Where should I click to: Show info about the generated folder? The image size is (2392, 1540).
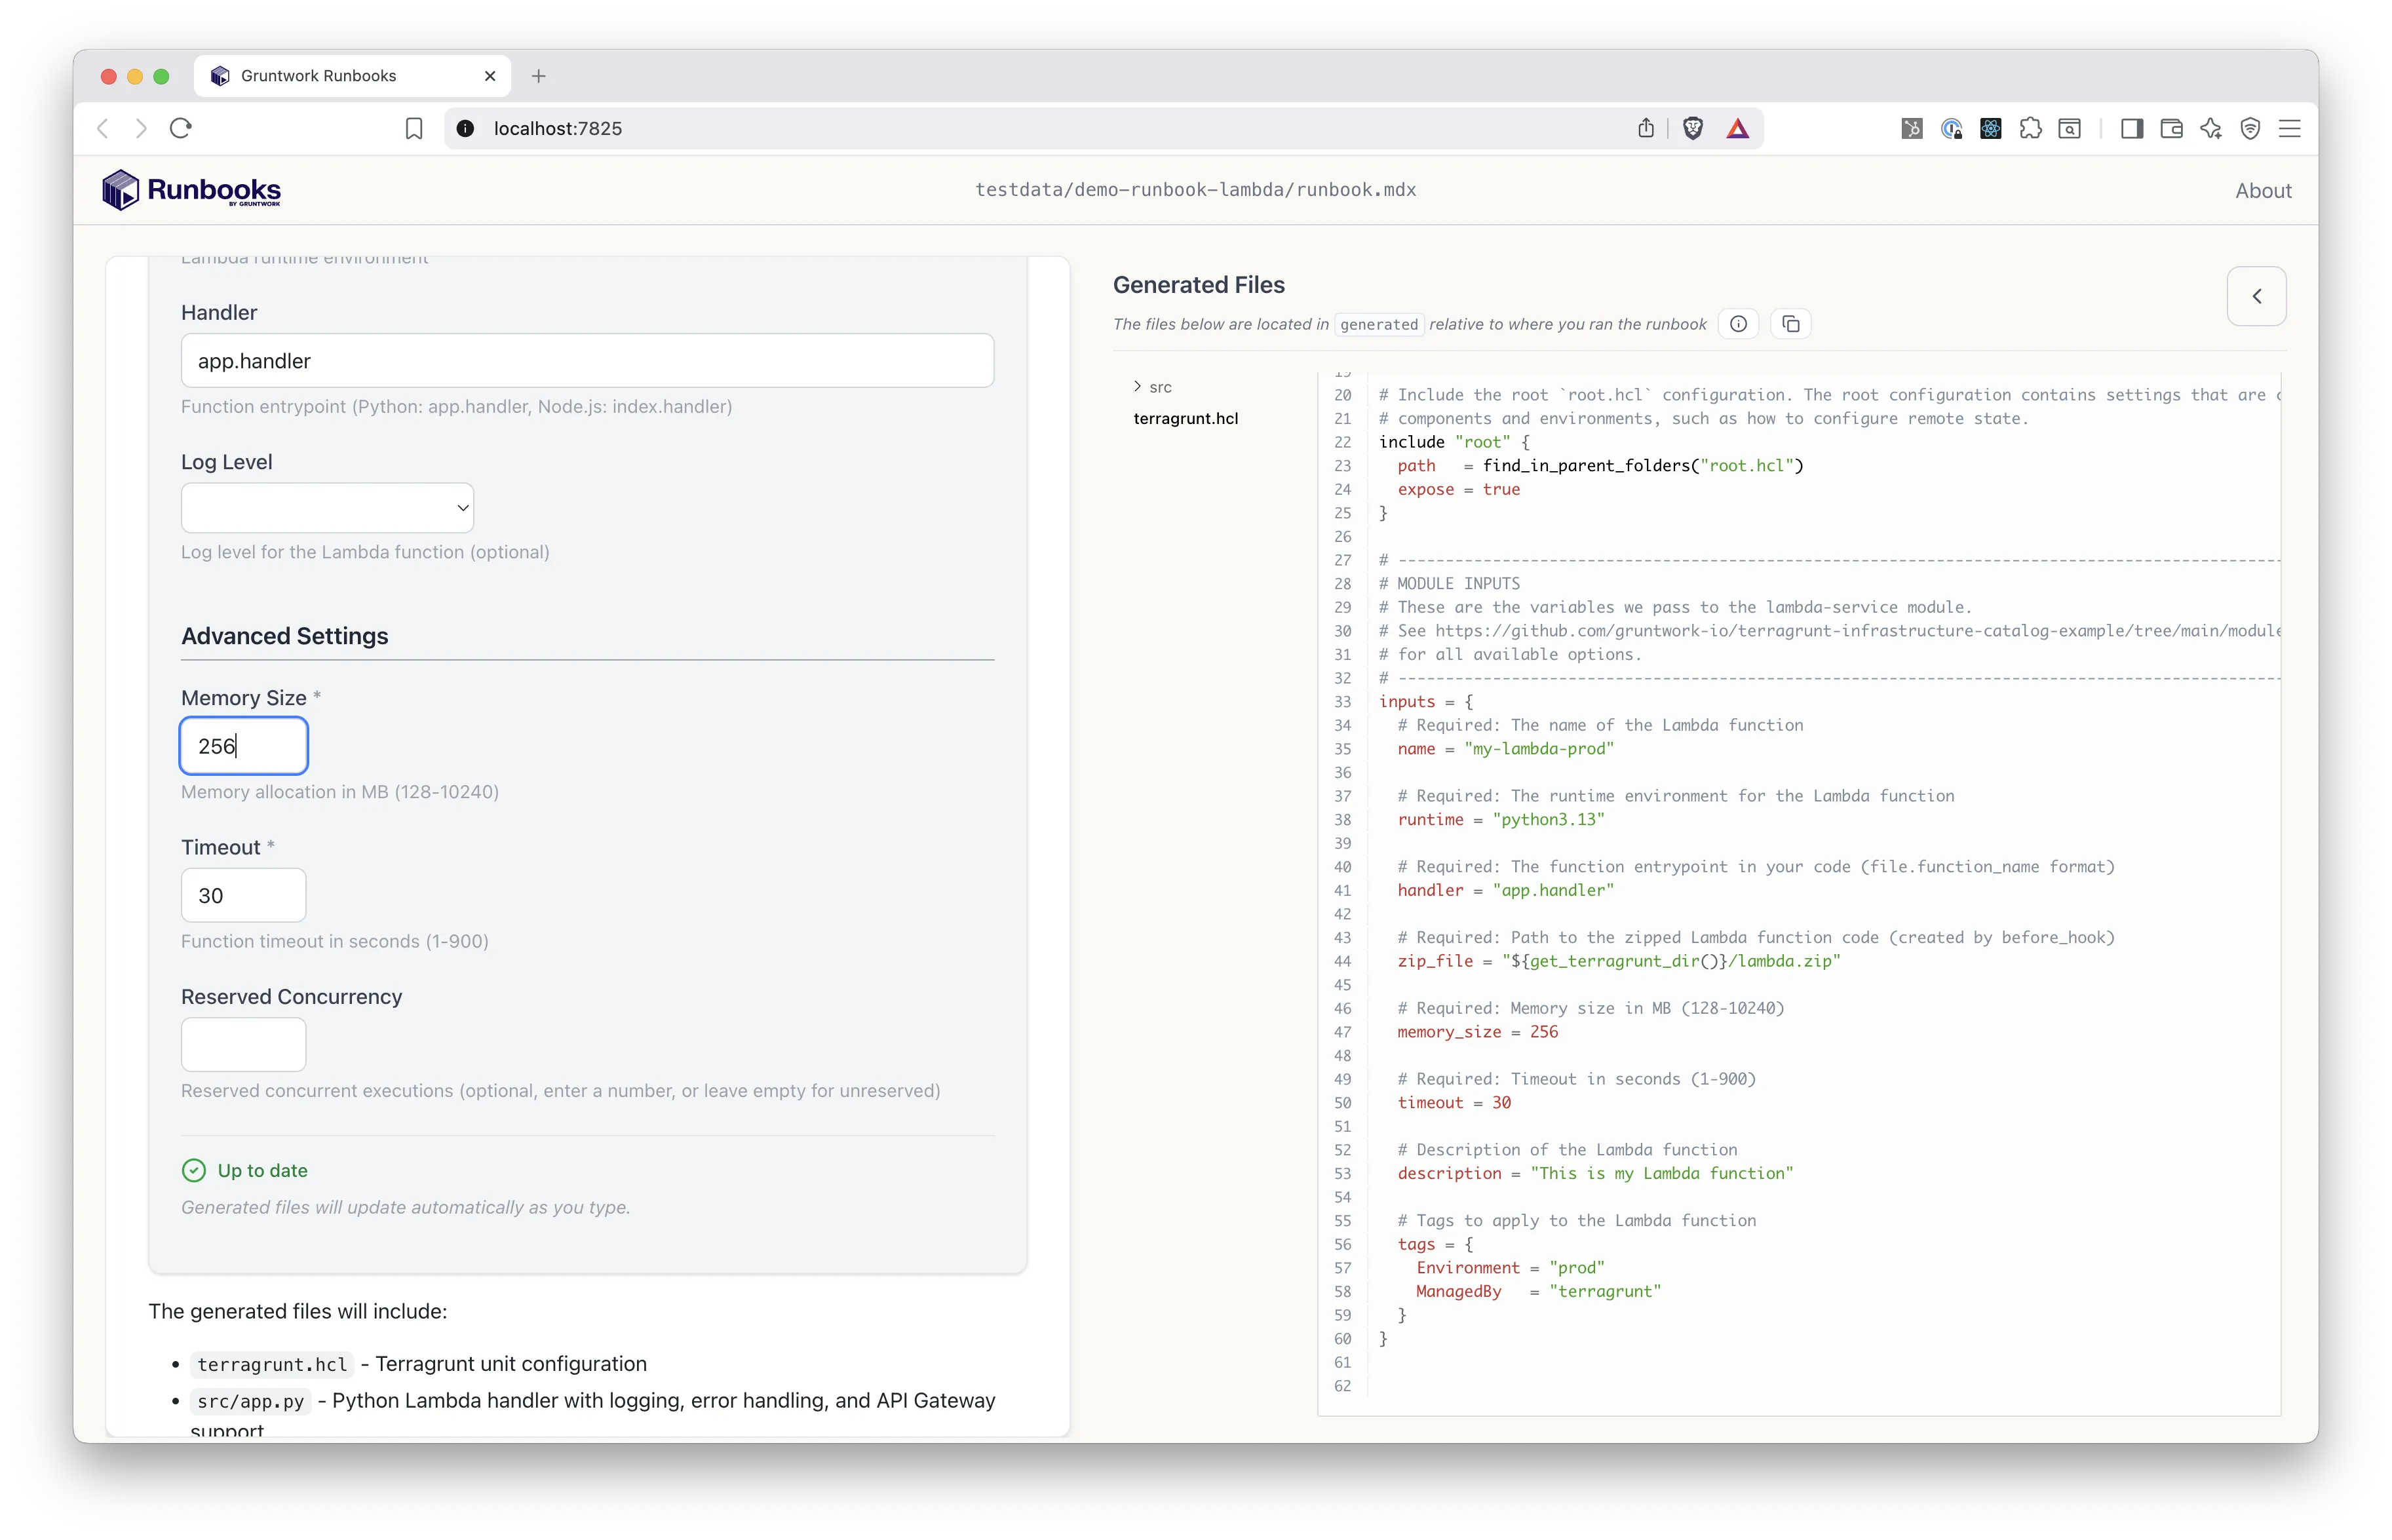point(1738,323)
